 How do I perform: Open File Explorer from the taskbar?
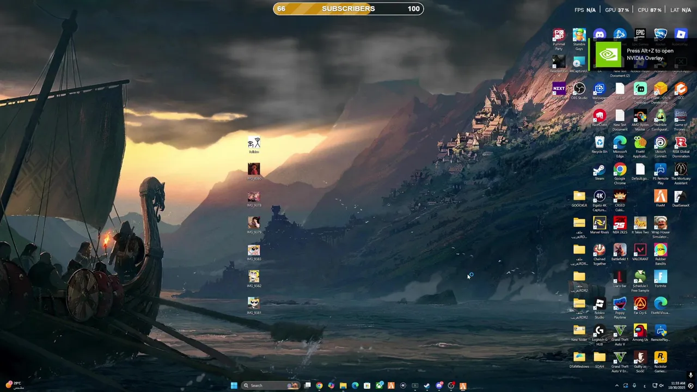(x=343, y=385)
